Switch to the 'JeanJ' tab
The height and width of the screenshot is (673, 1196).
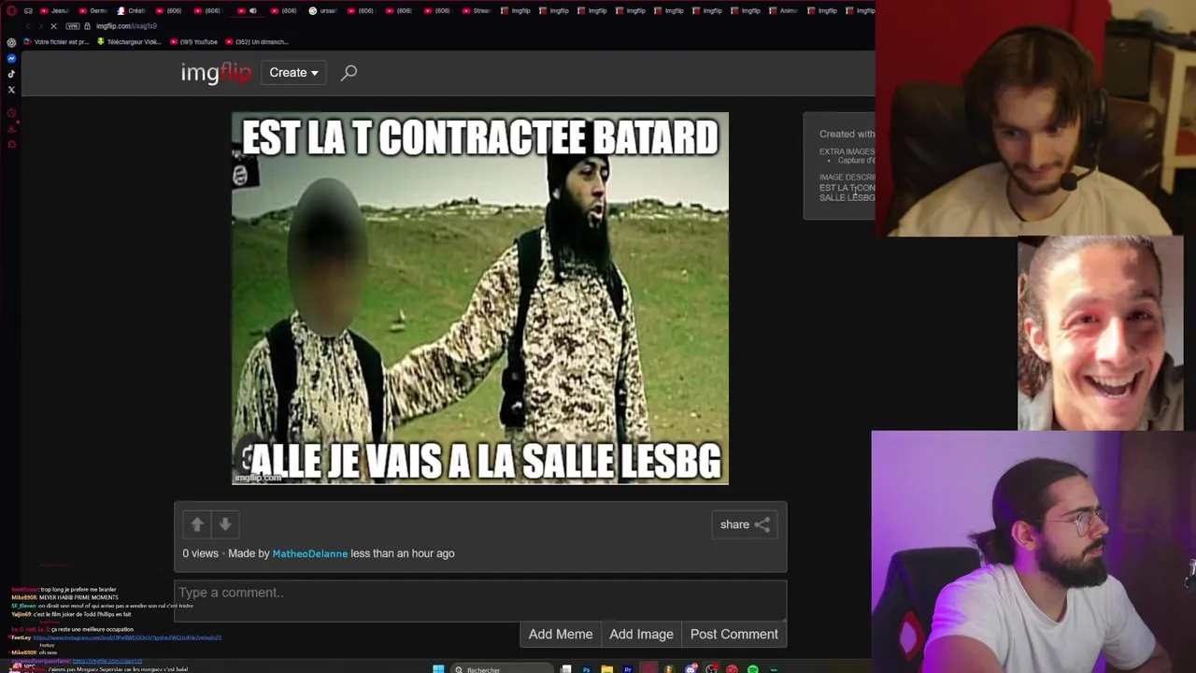(x=55, y=10)
